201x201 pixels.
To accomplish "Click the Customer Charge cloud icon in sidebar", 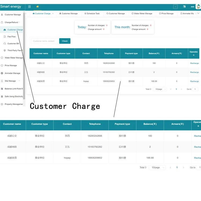I will click(5, 30).
